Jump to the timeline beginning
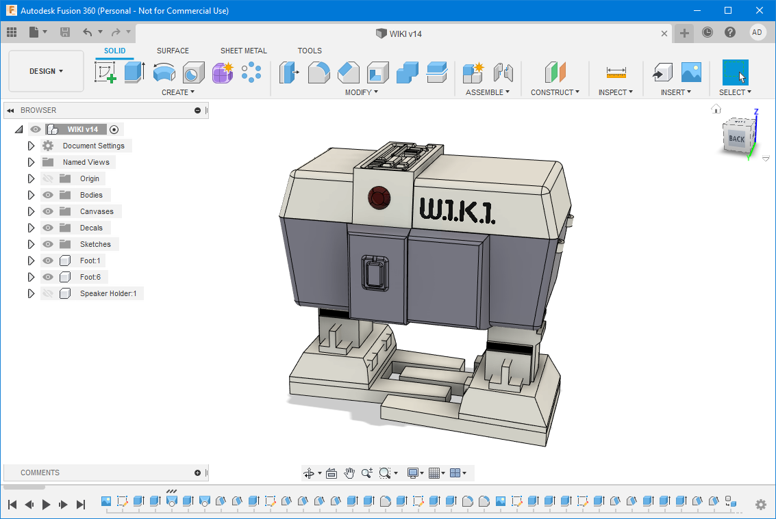This screenshot has width=776, height=519. (x=12, y=505)
